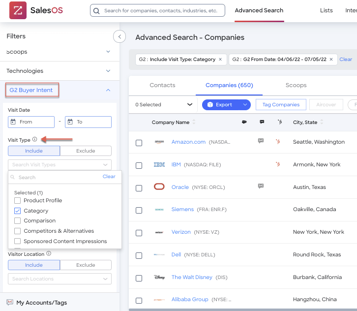The width and height of the screenshot is (357, 311).
Task: Sort by Company Name column arrows
Action: (194, 122)
